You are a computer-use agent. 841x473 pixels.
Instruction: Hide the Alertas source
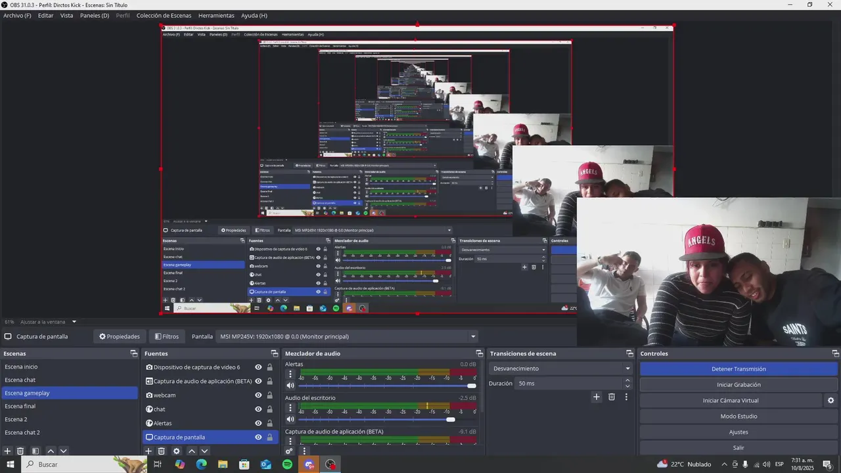(x=258, y=423)
